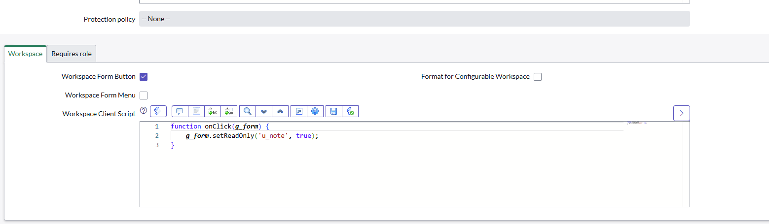The height and width of the screenshot is (224, 769).
Task: Click the Replace icon in script toolbar
Action: 212,111
